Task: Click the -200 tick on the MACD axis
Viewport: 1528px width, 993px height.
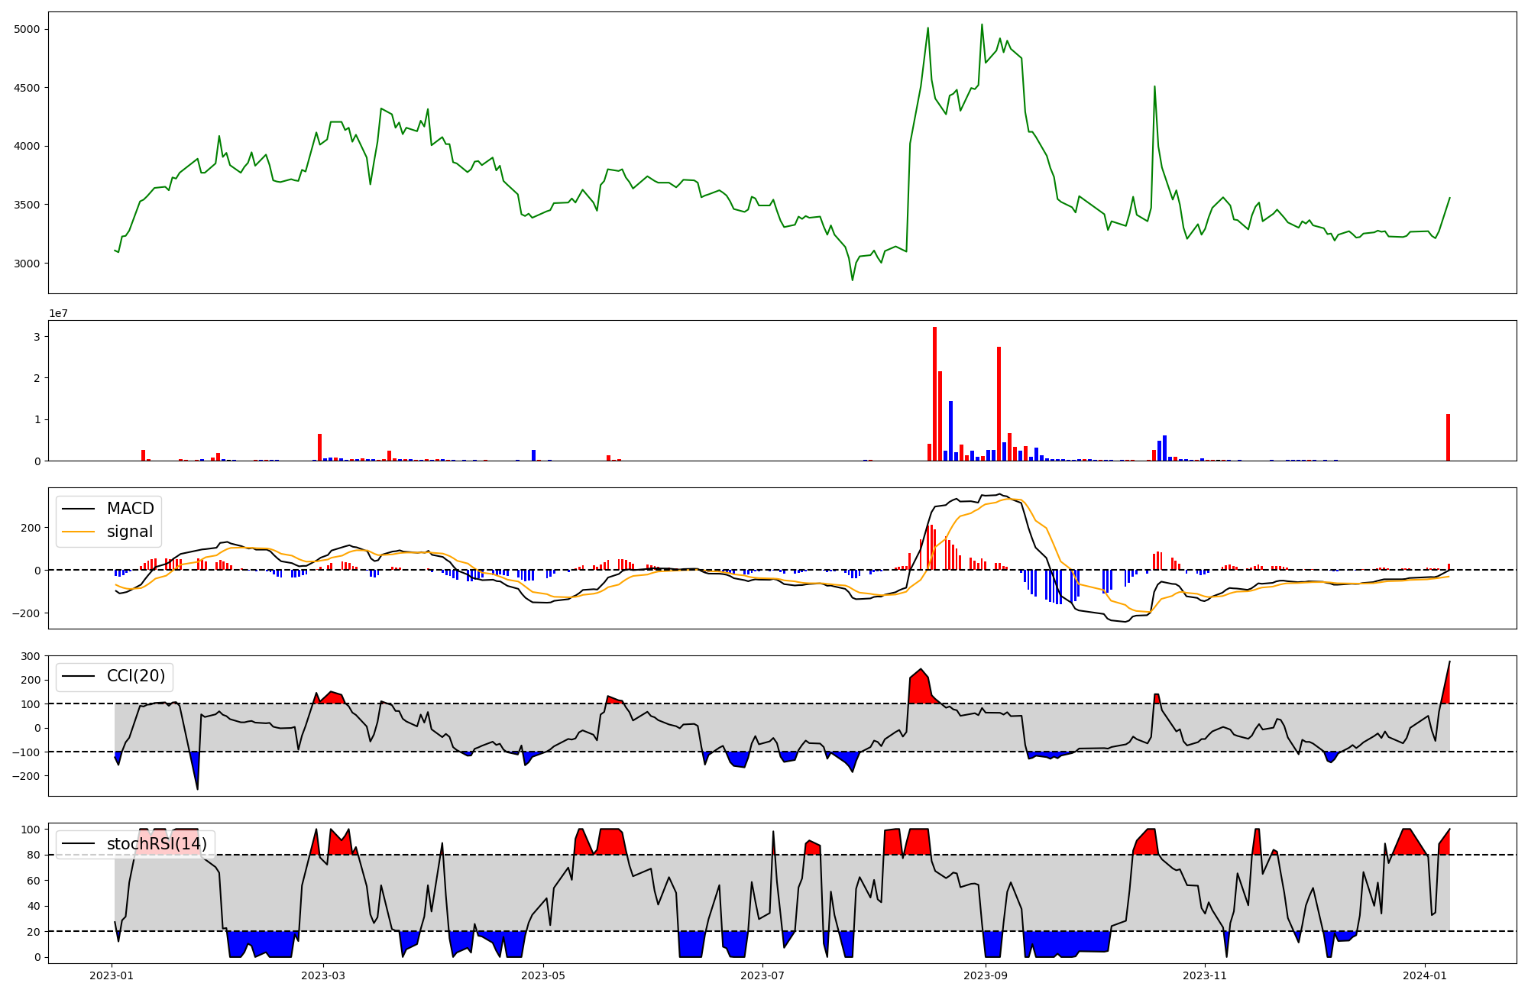Action: [x=28, y=613]
